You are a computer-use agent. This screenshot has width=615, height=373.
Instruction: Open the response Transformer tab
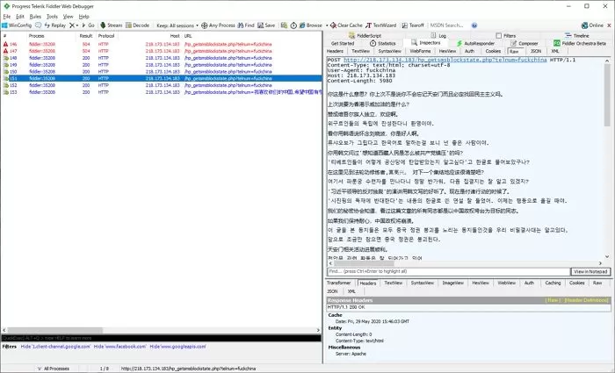(x=338, y=283)
